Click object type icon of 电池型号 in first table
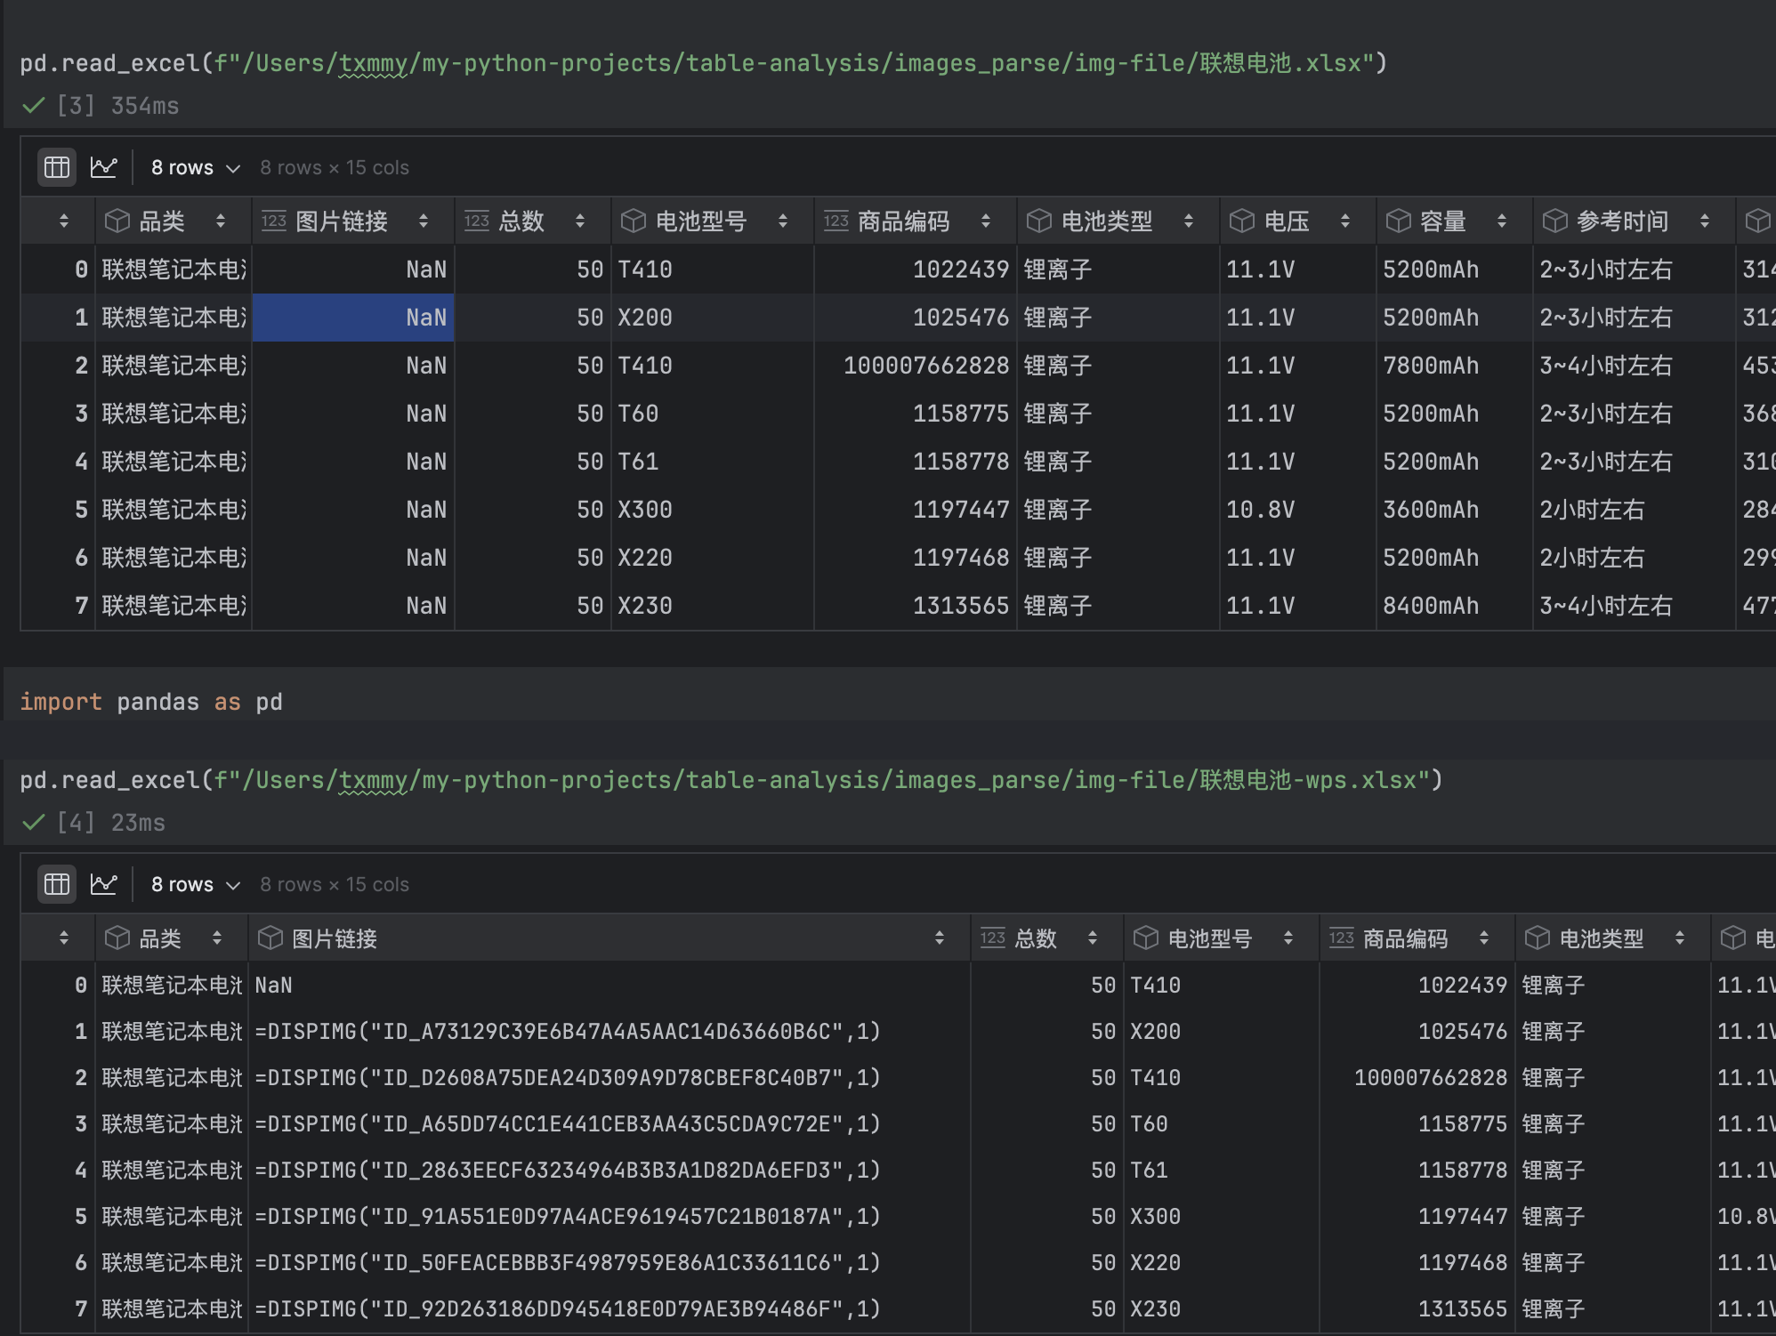 click(x=634, y=221)
